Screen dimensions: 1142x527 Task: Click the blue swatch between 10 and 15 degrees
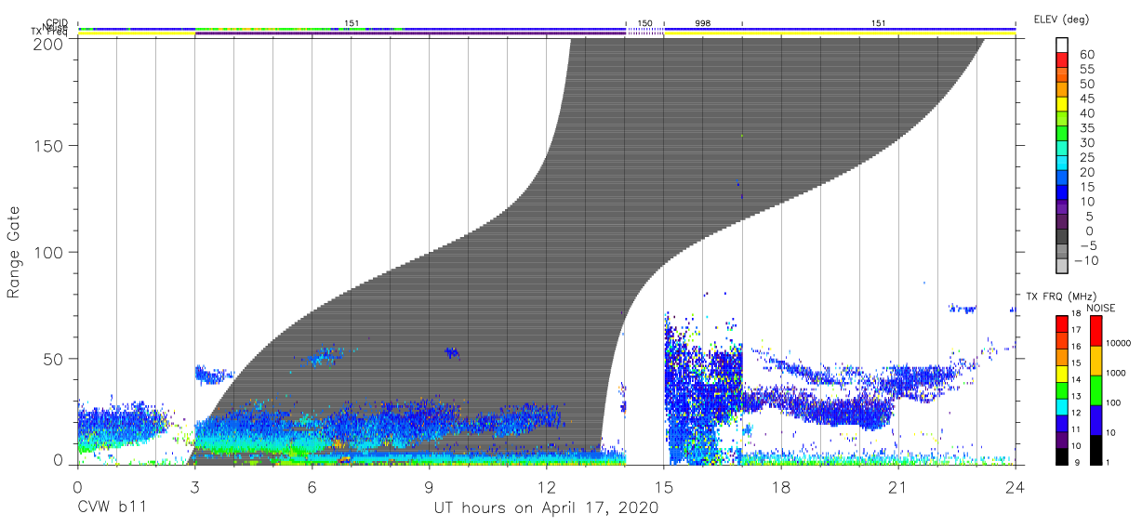pyautogui.click(x=1063, y=194)
